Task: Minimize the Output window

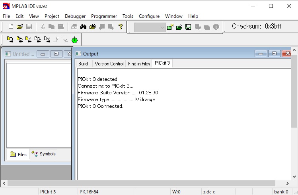Action: 261,54
